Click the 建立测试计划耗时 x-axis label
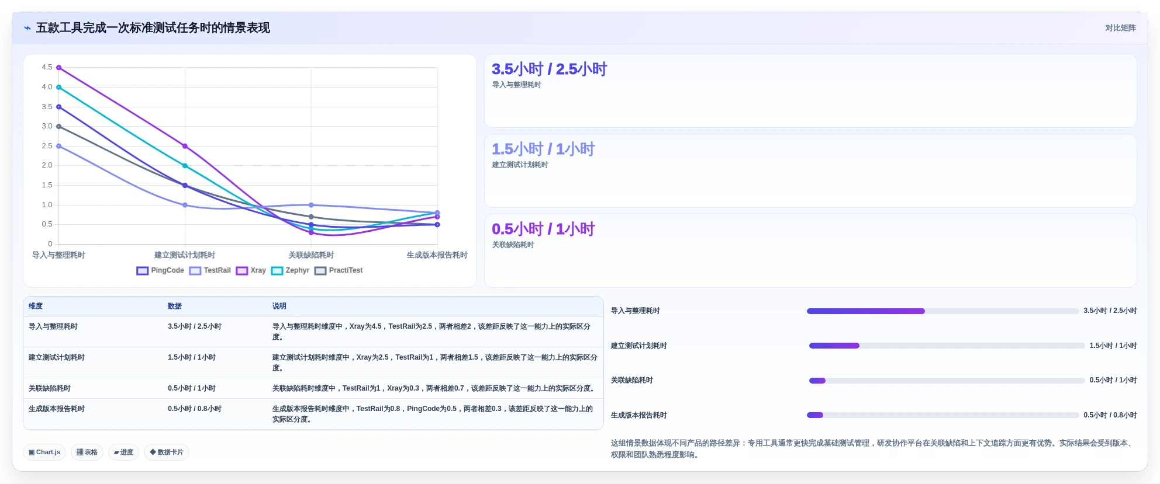This screenshot has width=1160, height=484. tap(185, 255)
